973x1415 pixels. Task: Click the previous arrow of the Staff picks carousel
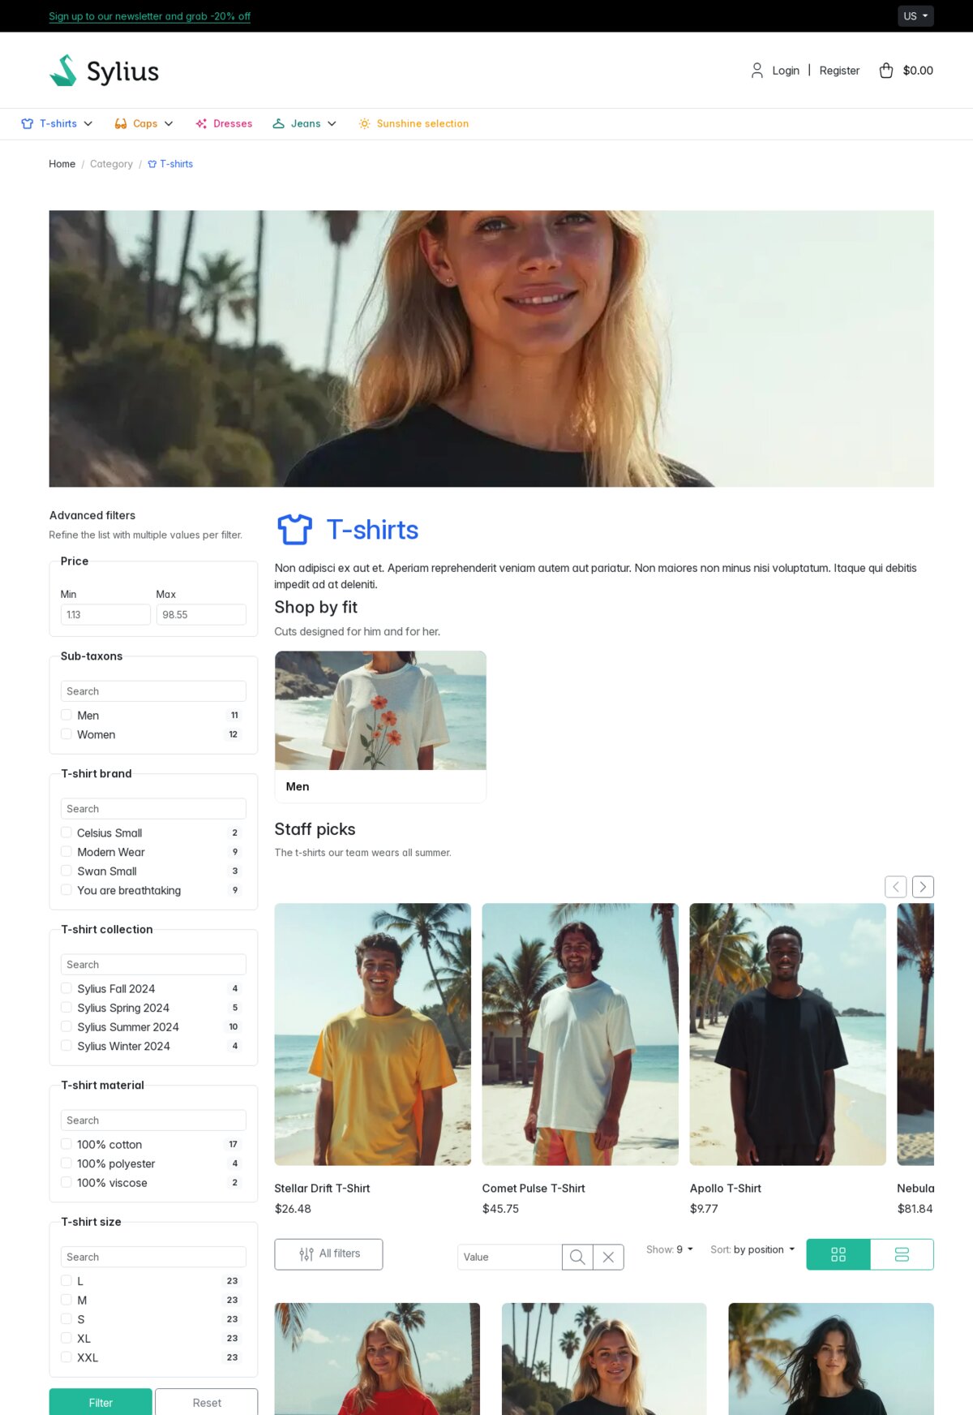[896, 887]
